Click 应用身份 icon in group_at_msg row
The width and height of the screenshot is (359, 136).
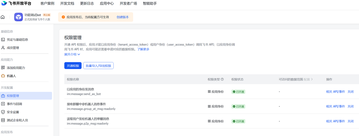coord(209,106)
